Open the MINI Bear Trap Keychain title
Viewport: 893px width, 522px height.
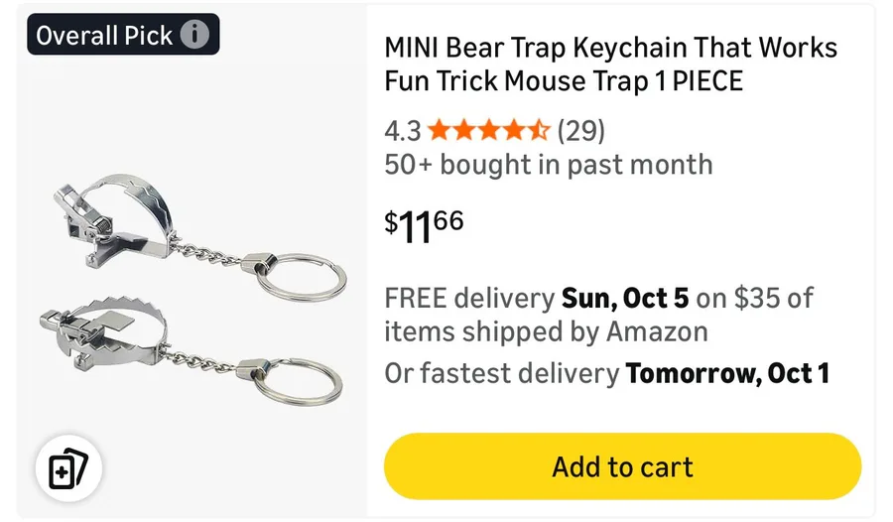(610, 64)
